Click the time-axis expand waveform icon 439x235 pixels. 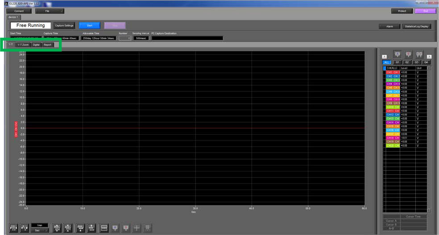coord(25,228)
